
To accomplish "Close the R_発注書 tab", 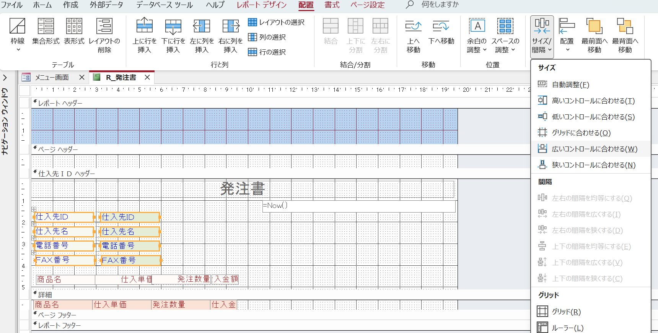I will pyautogui.click(x=147, y=77).
